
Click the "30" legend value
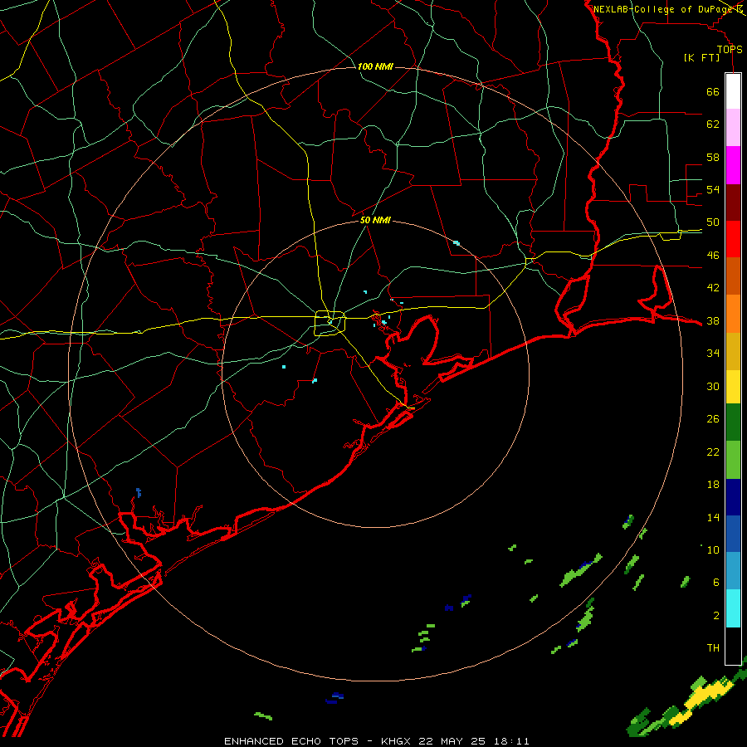click(713, 386)
